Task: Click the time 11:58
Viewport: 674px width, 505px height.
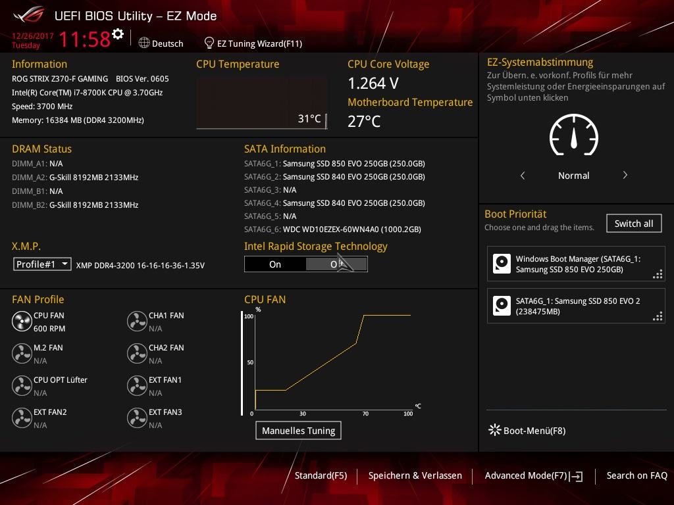Action: [x=85, y=39]
